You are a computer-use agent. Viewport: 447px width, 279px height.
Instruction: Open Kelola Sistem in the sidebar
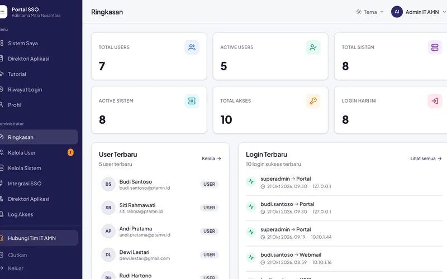pyautogui.click(x=39, y=168)
